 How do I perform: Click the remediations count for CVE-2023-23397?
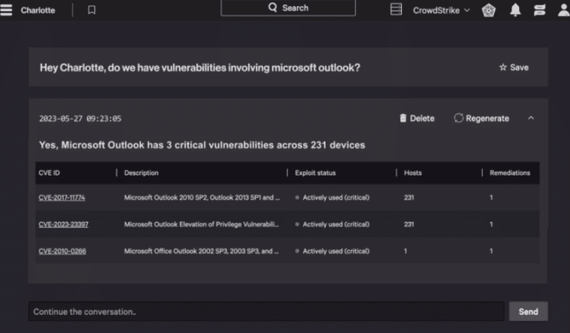pos(491,224)
